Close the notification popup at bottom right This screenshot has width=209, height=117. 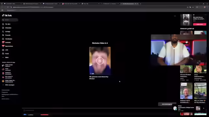[x=203, y=108]
